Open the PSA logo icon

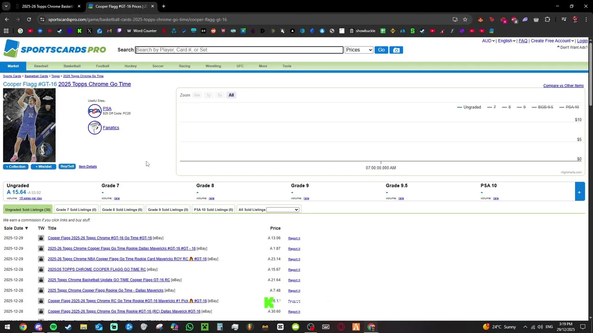[x=95, y=111]
